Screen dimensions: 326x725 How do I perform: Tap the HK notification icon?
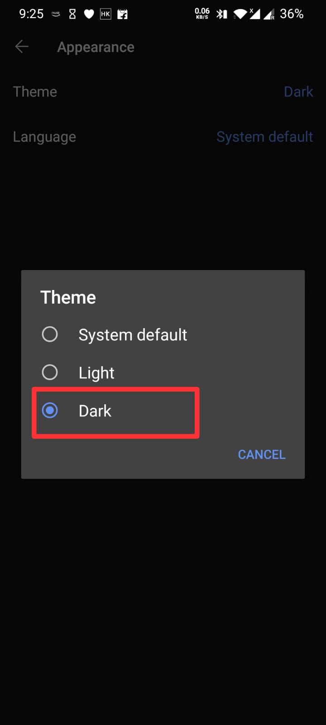105,14
